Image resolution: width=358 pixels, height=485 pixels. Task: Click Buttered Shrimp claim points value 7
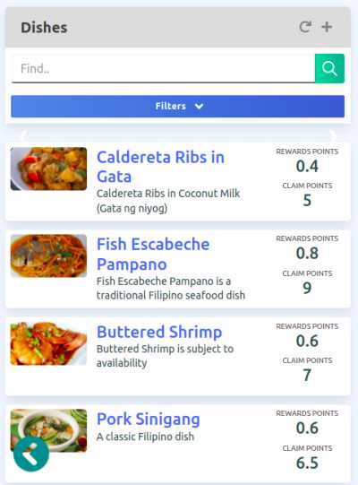307,376
